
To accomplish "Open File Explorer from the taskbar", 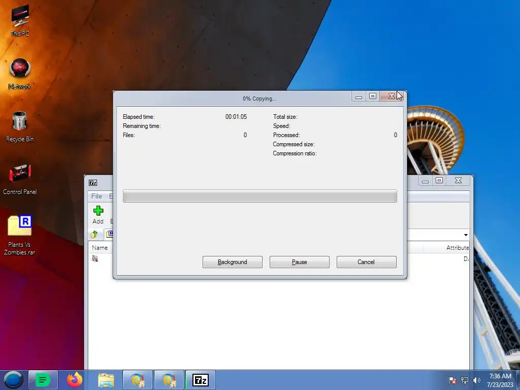I will coord(106,380).
